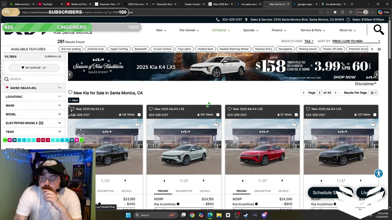The height and width of the screenshot is (220, 392).
Task: Favorite the New 2025 Kia K4 LX card heart
Action: [72, 109]
